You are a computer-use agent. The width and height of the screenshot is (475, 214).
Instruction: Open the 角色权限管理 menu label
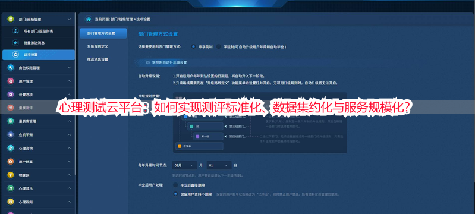click(x=29, y=68)
